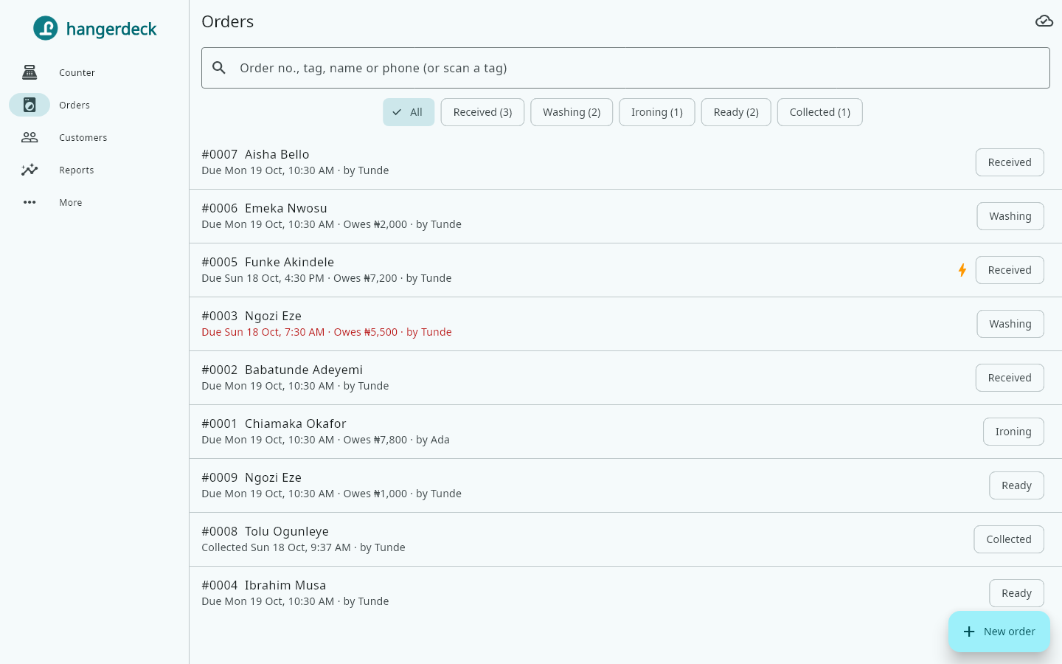Viewport: 1062px width, 664px height.
Task: Click Ready status for Ibrahim Musa
Action: (x=1016, y=593)
